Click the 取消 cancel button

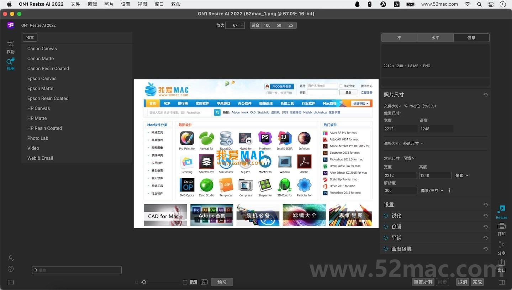463,282
